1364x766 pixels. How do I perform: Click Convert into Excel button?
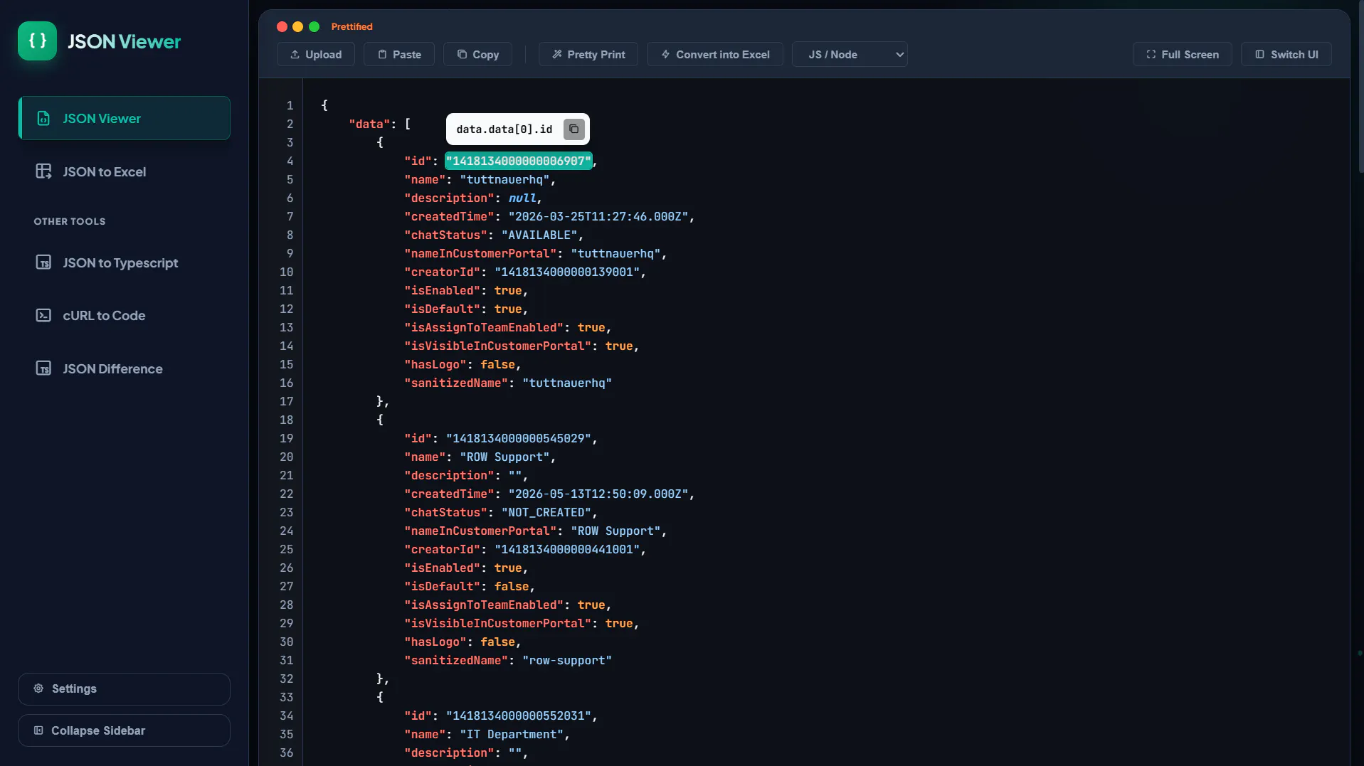coord(715,54)
